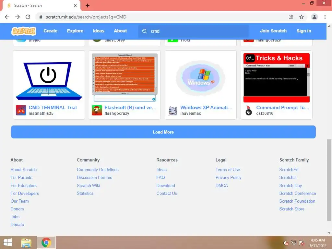The image size is (332, 249).
Task: Open For Parents footer link
Action: click(x=21, y=177)
